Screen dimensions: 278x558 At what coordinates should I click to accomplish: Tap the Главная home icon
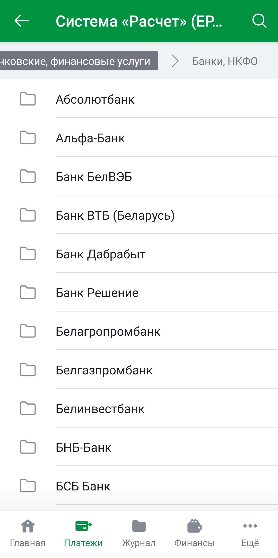pyautogui.click(x=28, y=526)
